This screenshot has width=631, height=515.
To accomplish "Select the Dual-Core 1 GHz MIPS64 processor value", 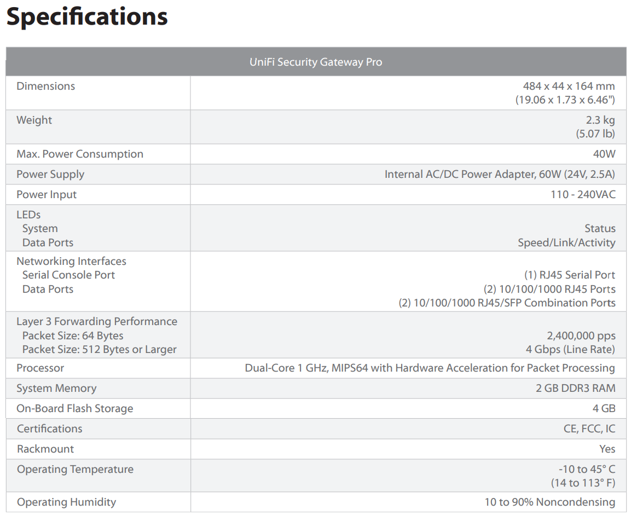I will click(x=430, y=368).
